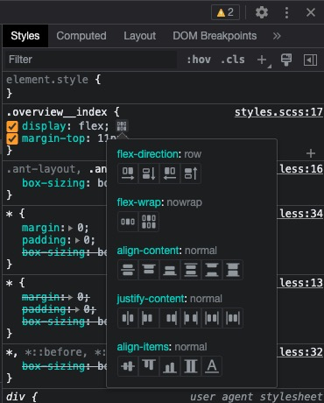The image size is (324, 403).
Task: Close the DevTools panel
Action: point(311,12)
